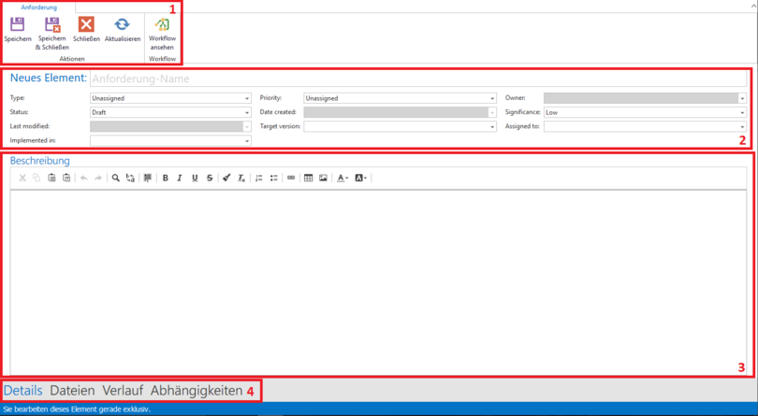Switch to the Dateien tab
This screenshot has height=416, width=758.
tap(72, 391)
